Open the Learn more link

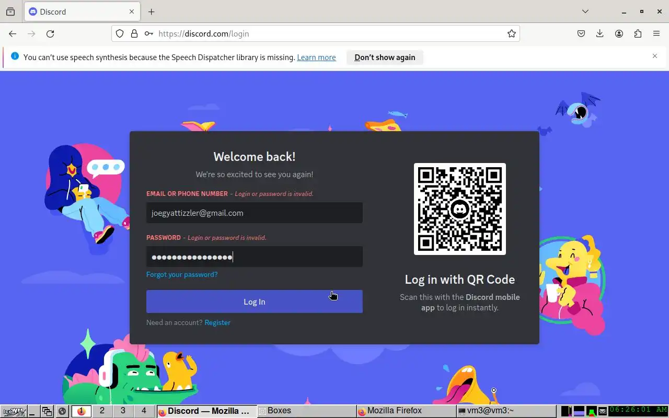tap(316, 57)
